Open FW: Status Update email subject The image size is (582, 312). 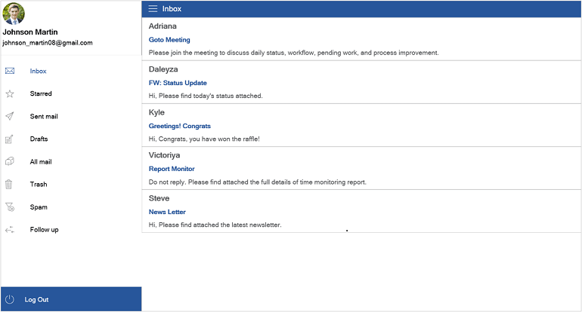click(x=178, y=83)
